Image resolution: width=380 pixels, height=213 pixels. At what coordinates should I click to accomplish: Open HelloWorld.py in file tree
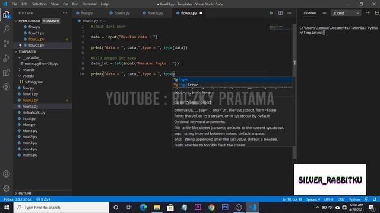(x=34, y=112)
